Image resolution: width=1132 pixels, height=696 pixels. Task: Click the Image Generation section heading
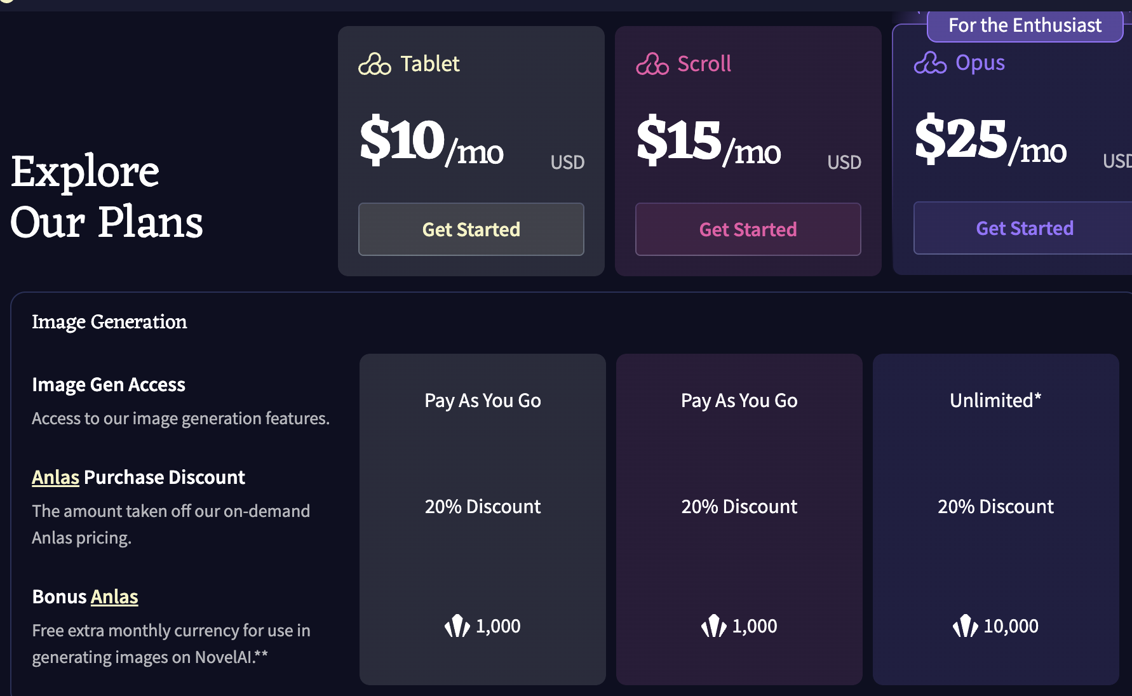coord(109,322)
